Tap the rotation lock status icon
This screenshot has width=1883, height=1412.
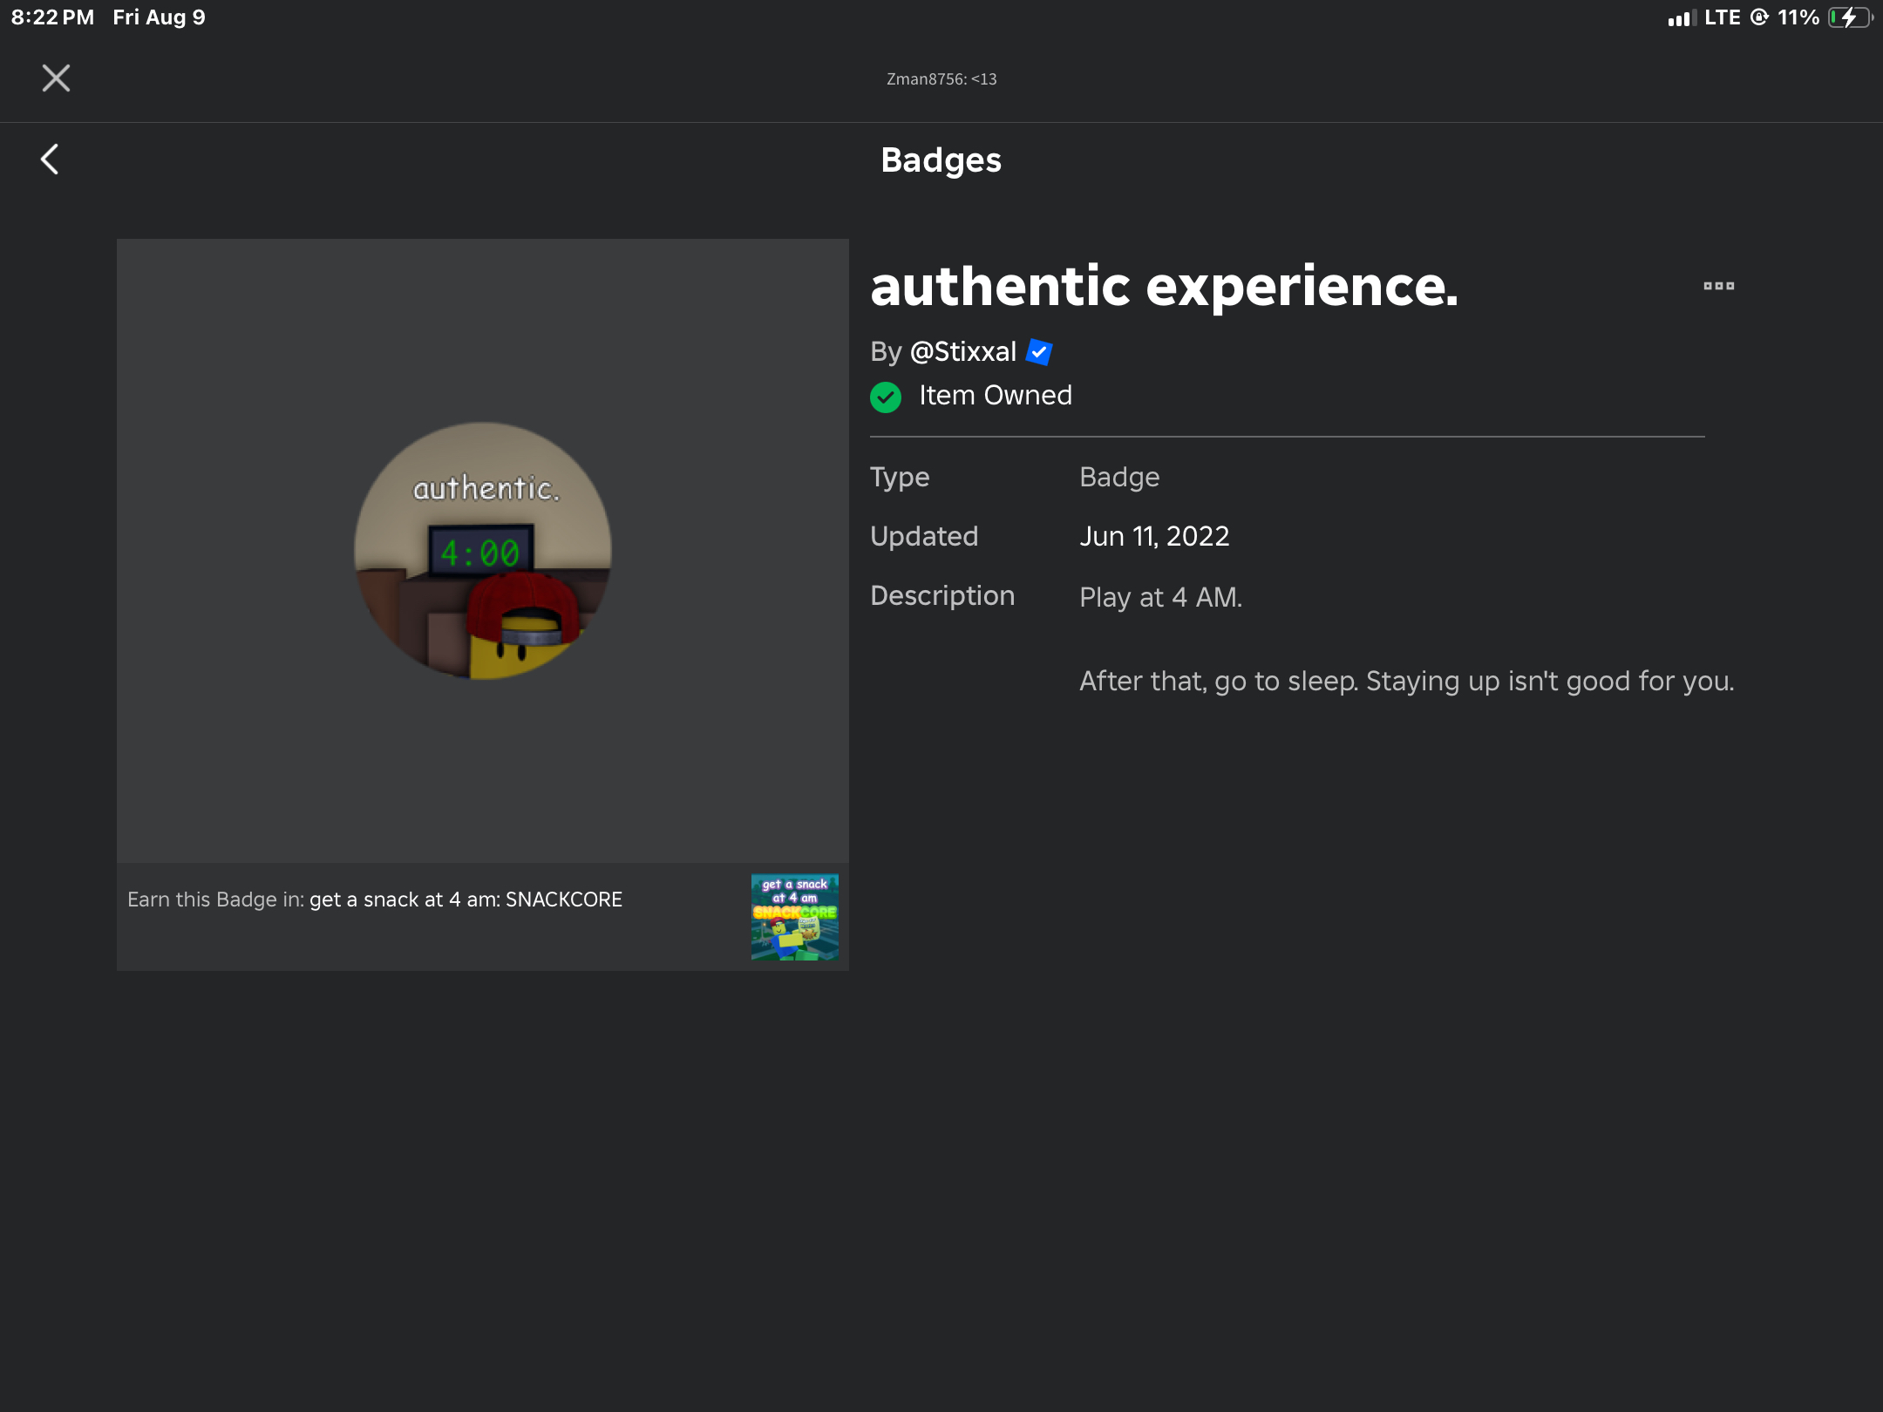1759,17
